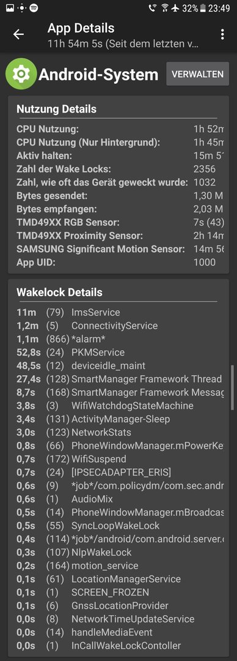Viewport: 237px width, 661px height.
Task: Tap the Wi-Fi status icon
Action: point(164,8)
